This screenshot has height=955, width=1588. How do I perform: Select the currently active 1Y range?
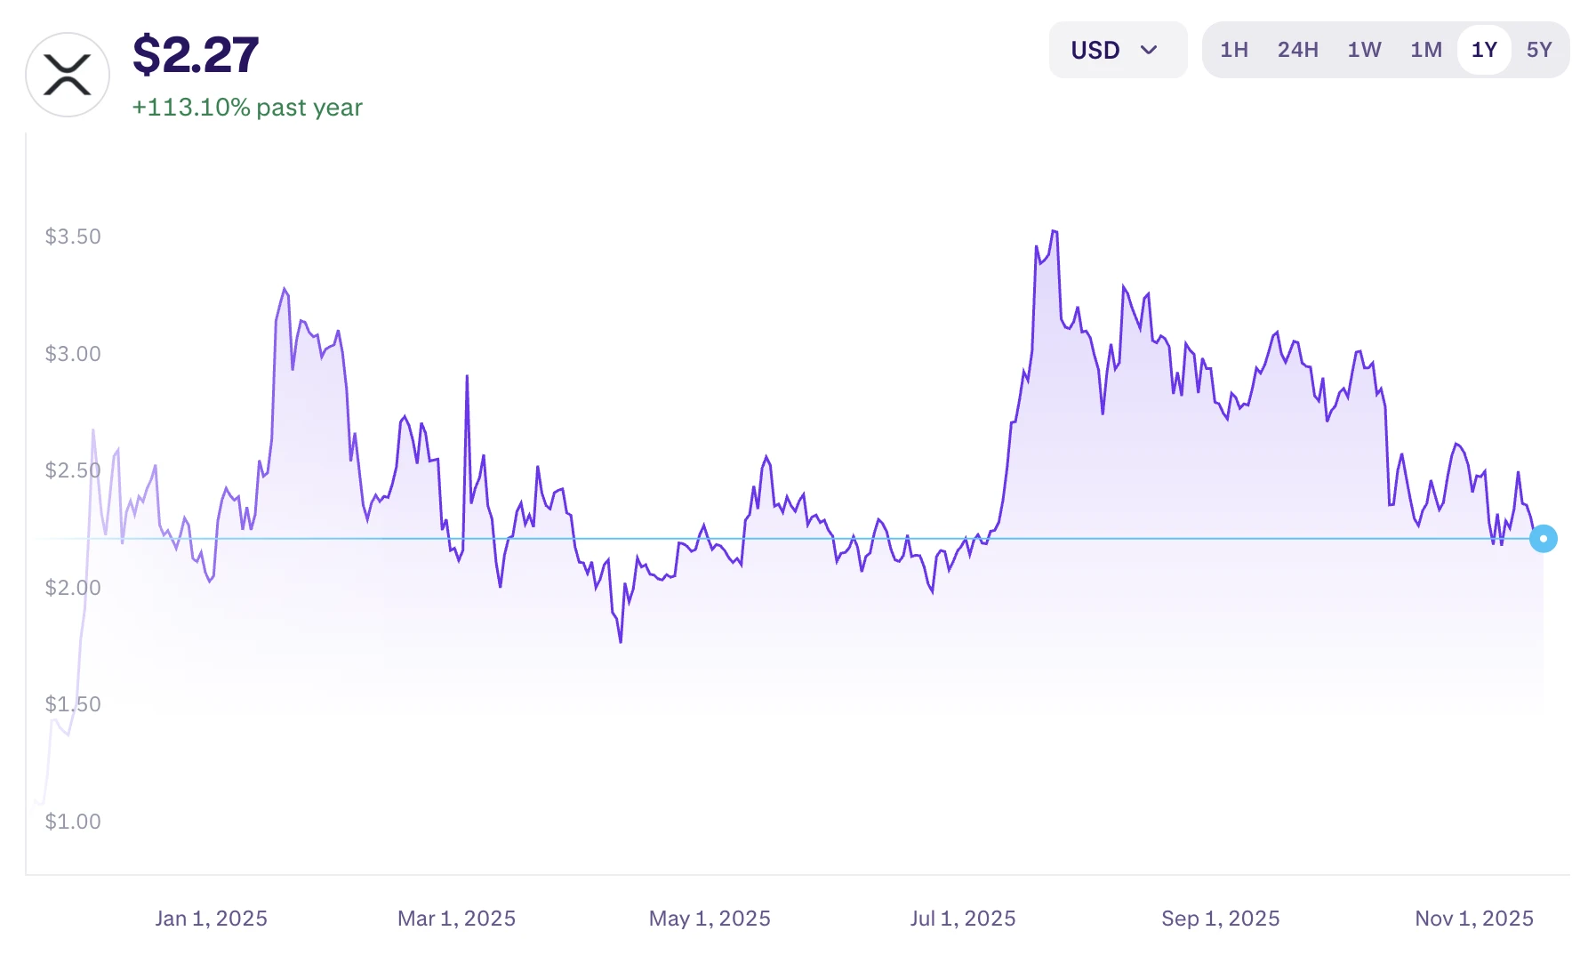point(1483,50)
